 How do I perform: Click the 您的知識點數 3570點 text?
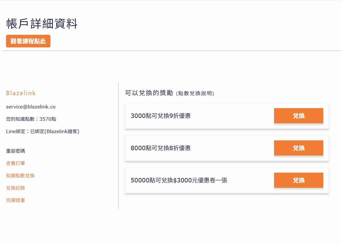31,119
